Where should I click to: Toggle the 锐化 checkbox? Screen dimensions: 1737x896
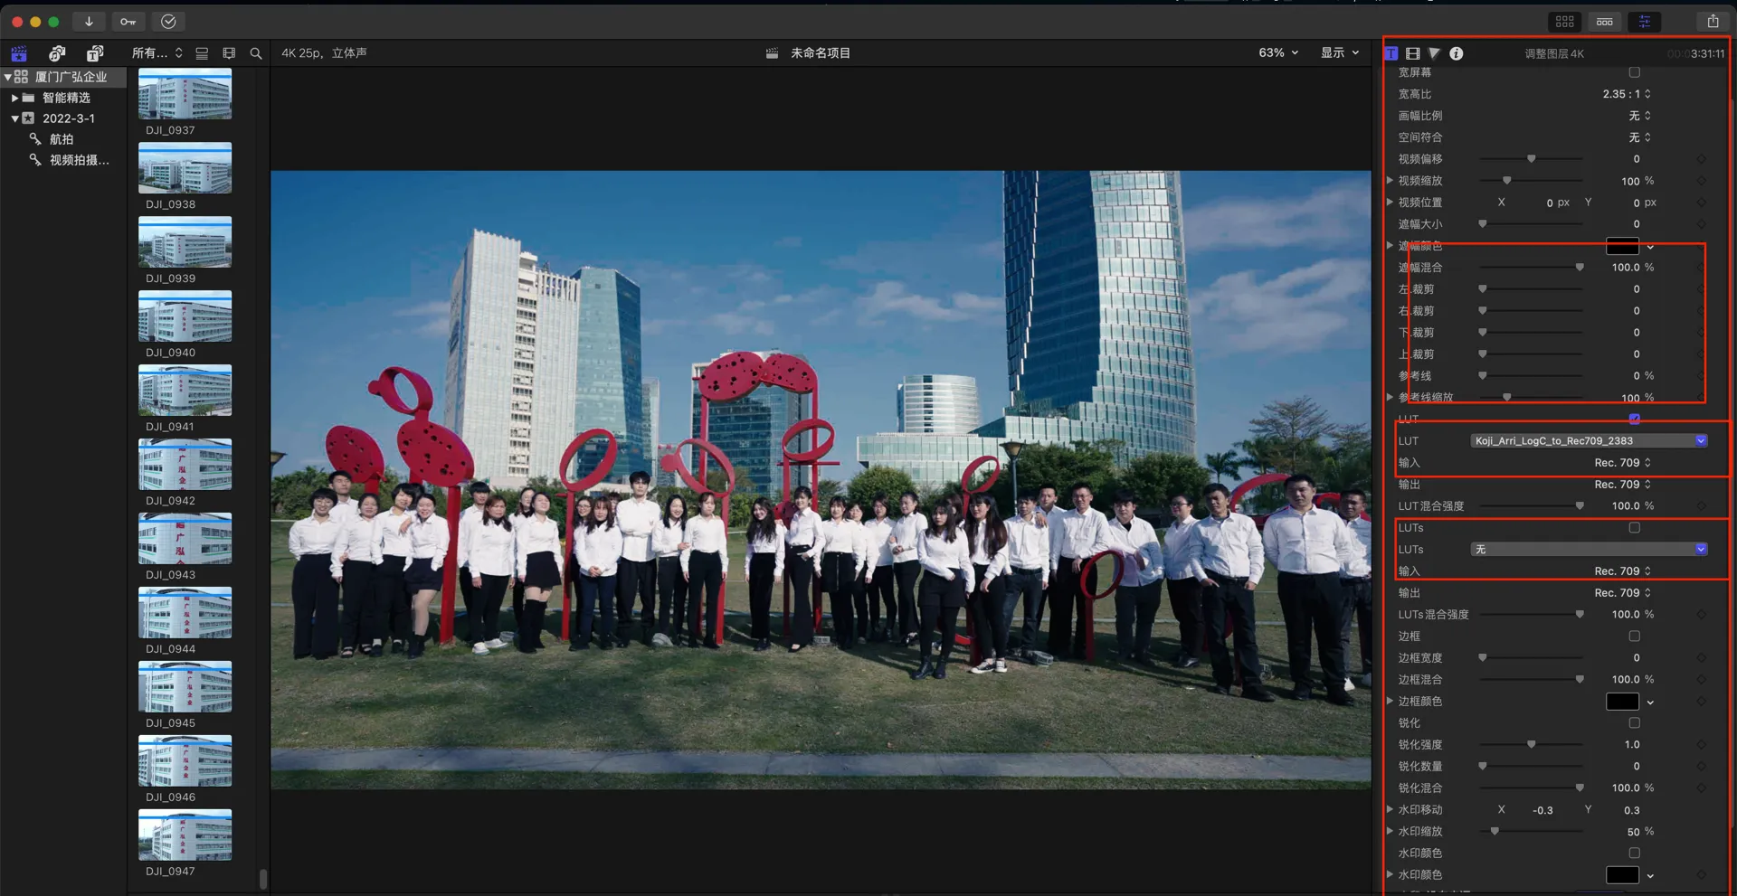(x=1634, y=723)
